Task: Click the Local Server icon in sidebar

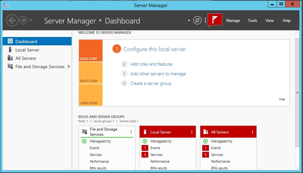Action: click(x=10, y=50)
